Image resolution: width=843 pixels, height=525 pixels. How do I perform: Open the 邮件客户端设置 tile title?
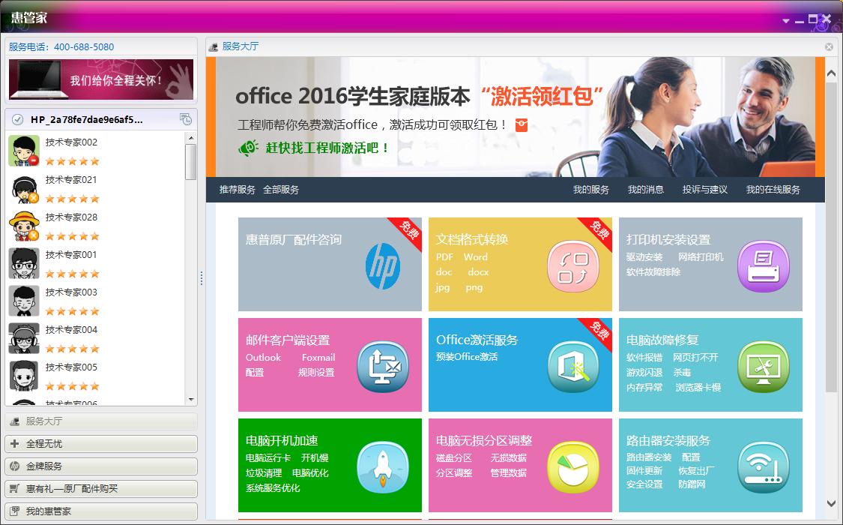(x=288, y=340)
